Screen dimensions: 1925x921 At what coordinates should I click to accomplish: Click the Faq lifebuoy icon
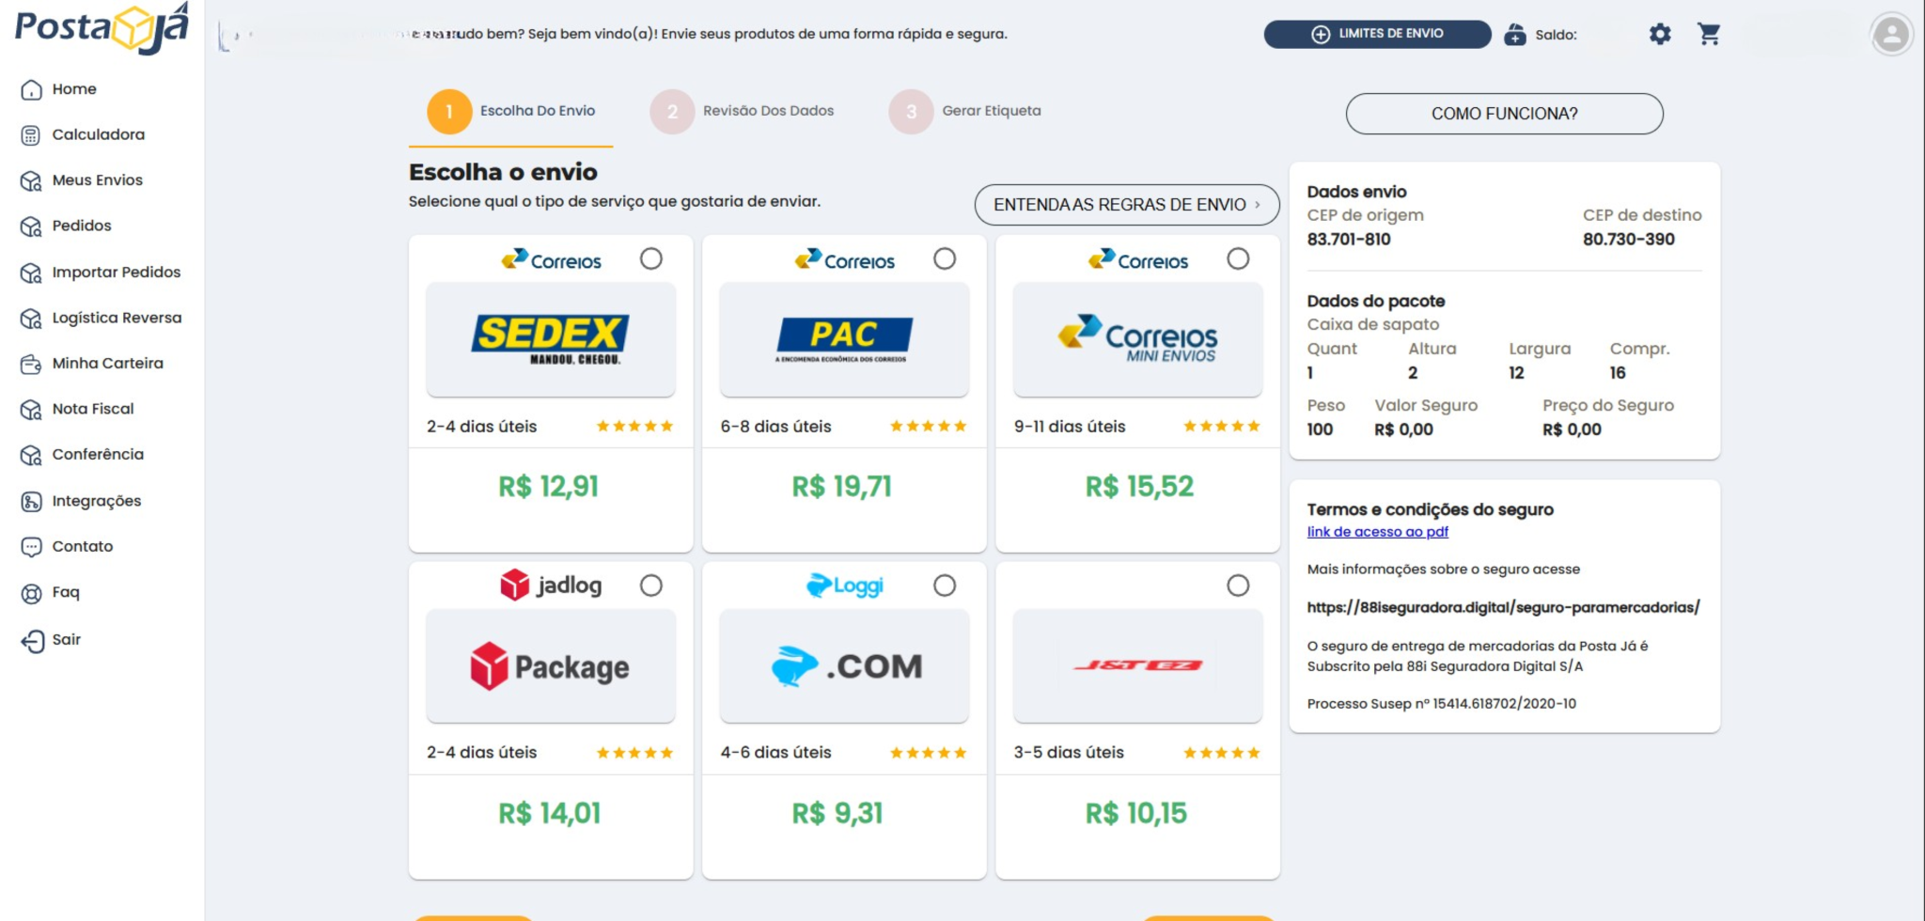(x=31, y=593)
